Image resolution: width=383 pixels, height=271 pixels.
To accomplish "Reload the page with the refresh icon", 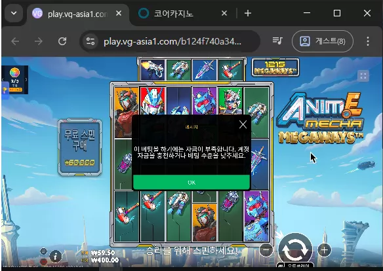I will click(62, 41).
